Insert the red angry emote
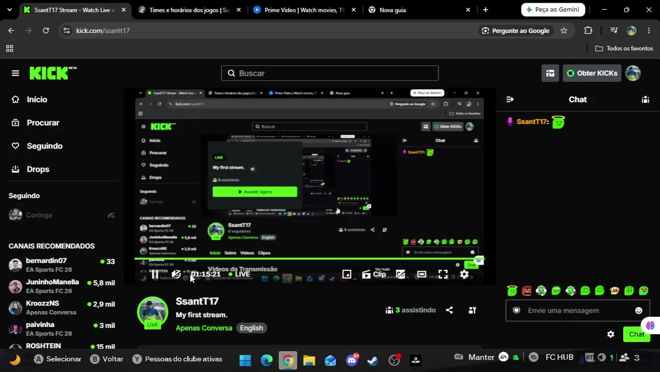This screenshot has height=372, width=660. point(527,290)
